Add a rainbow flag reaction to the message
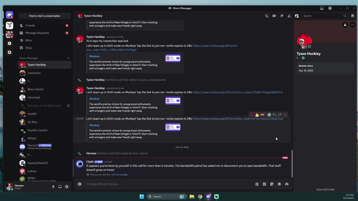Screen dimensions: 358x201 click(x=262, y=115)
